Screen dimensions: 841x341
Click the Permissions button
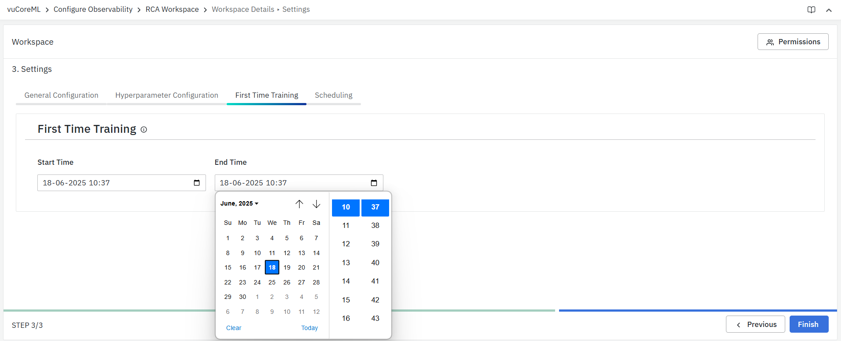(793, 42)
